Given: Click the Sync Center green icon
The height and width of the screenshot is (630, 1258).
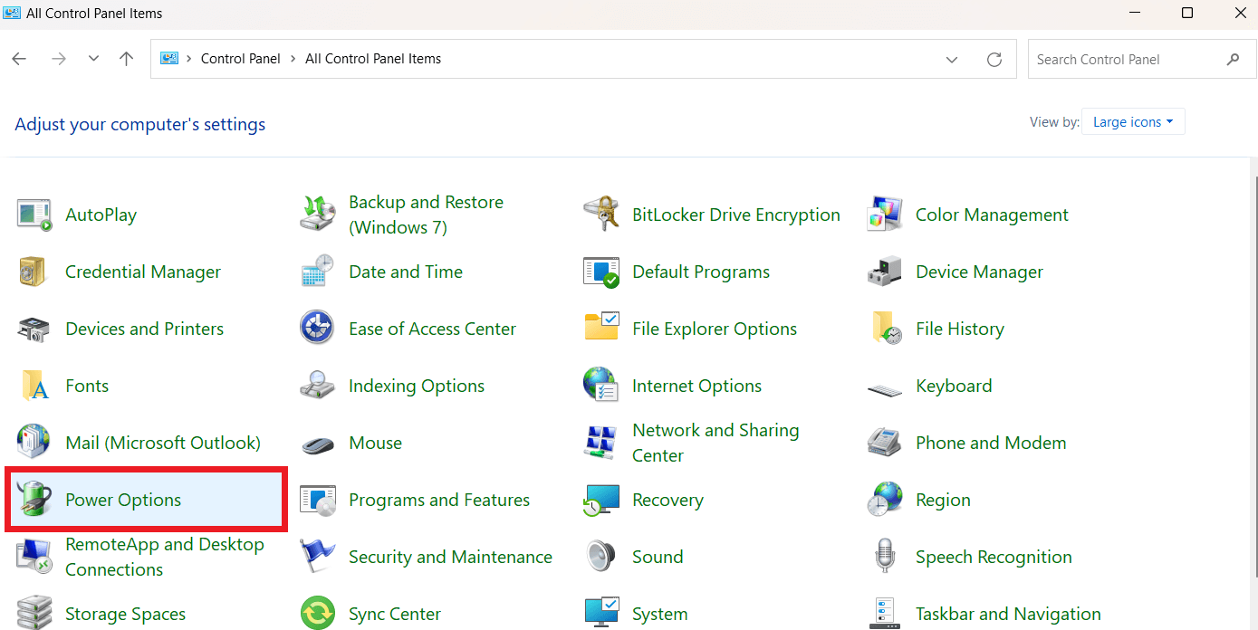Looking at the screenshot, I should pyautogui.click(x=318, y=613).
